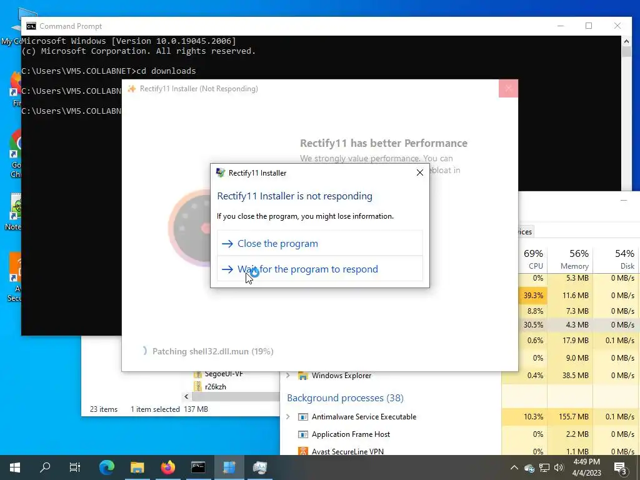Expand Windows Explorer process in Task Manager
Image resolution: width=640 pixels, height=480 pixels.
tap(287, 375)
